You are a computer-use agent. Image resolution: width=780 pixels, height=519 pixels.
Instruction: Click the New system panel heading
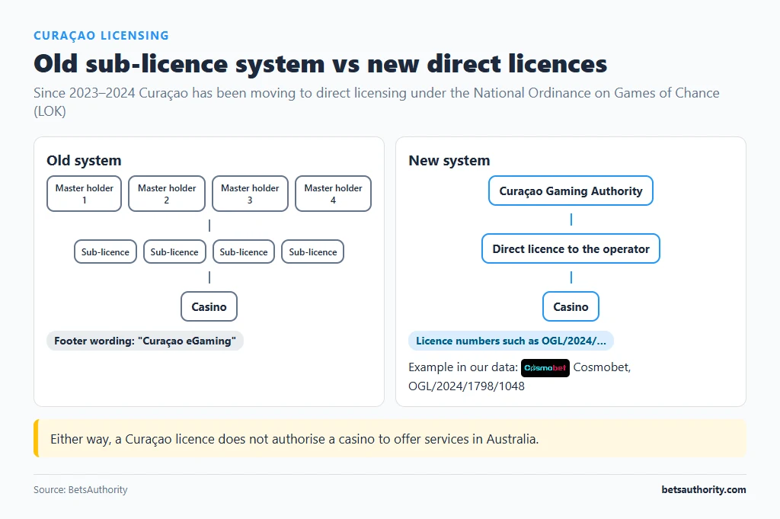[449, 160]
